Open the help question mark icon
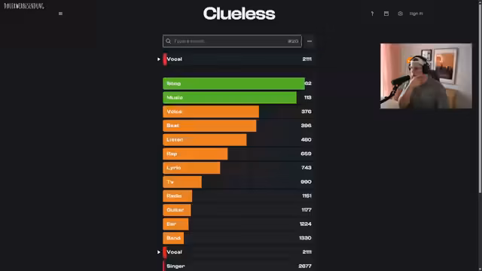 coord(372,14)
